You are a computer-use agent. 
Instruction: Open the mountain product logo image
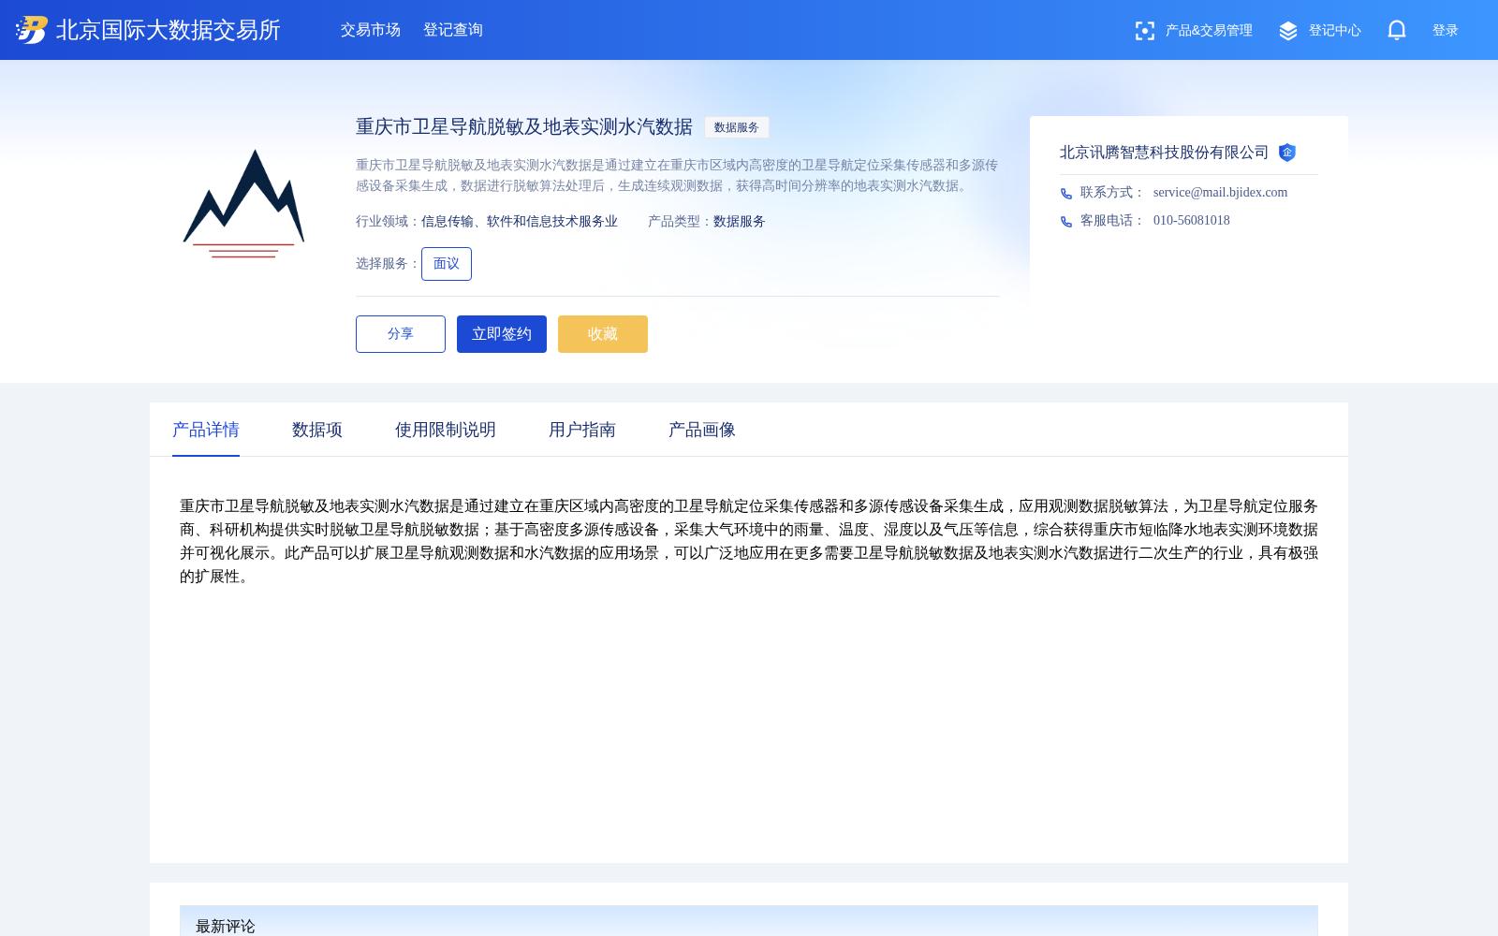(243, 203)
